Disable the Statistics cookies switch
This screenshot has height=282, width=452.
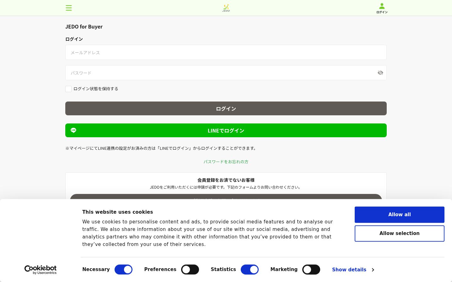pos(250,269)
